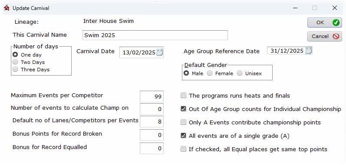Click the Default Gender group label
Image resolution: width=346 pixels, height=165 pixels.
[206, 65]
